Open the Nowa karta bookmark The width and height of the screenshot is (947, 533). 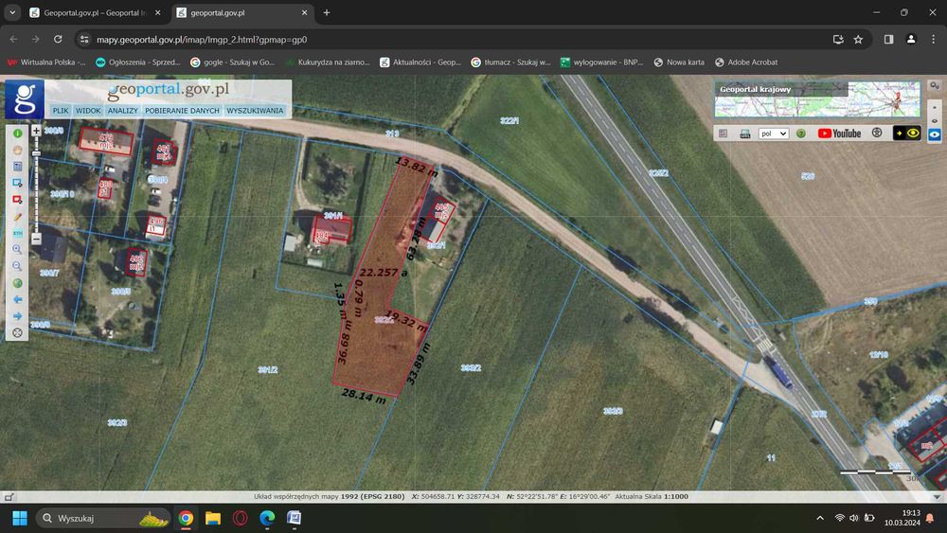tap(679, 62)
